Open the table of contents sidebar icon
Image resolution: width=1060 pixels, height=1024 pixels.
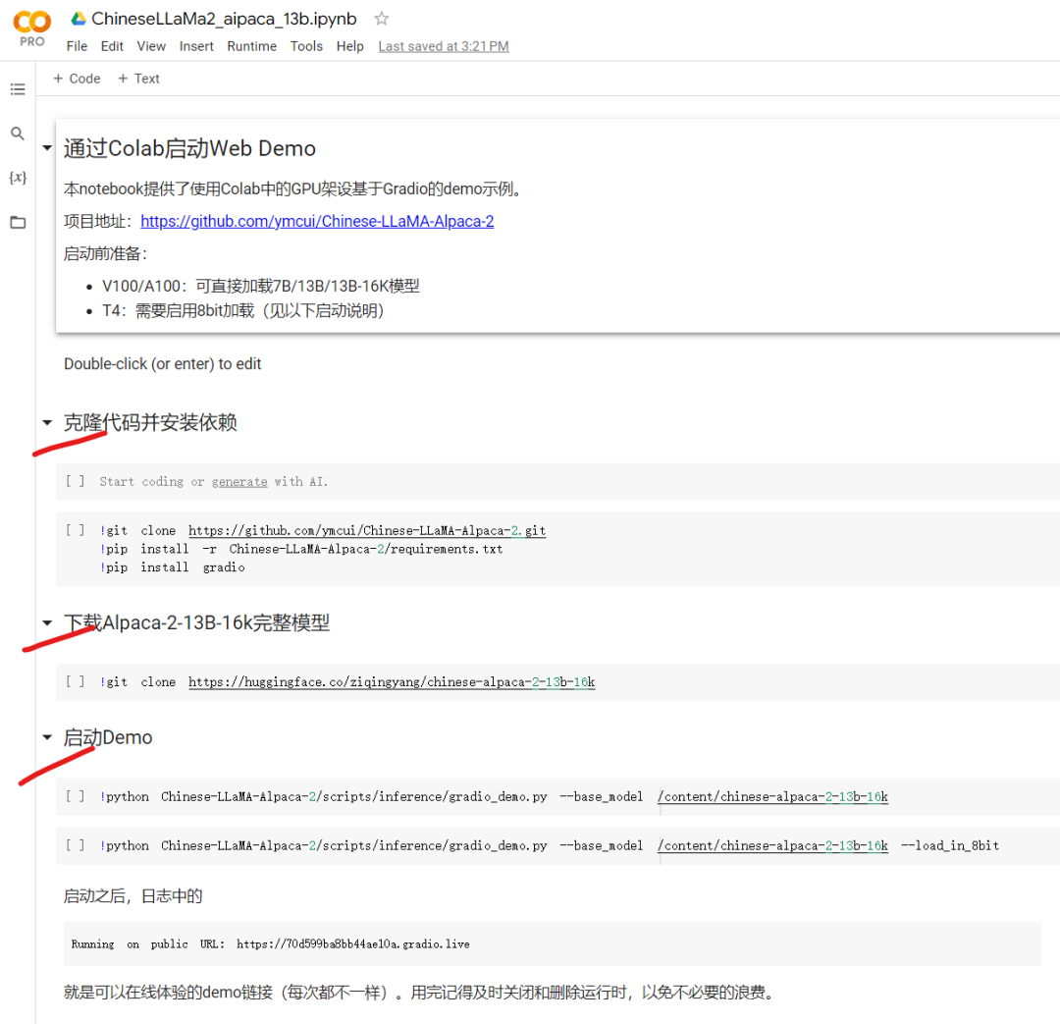click(x=18, y=89)
